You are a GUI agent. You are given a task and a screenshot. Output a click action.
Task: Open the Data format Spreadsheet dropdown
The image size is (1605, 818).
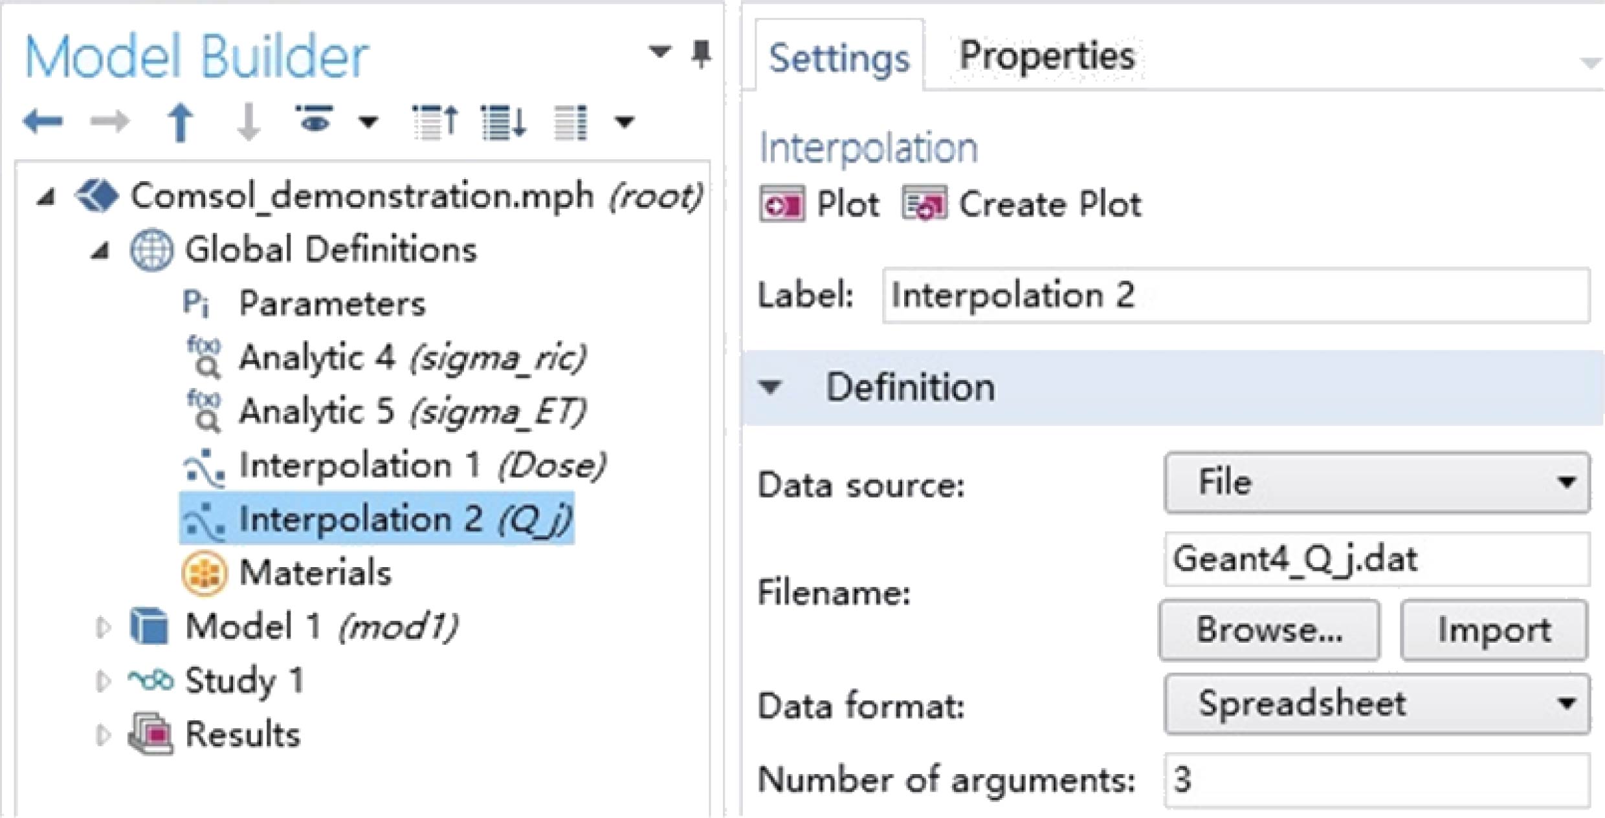pyautogui.click(x=1376, y=704)
